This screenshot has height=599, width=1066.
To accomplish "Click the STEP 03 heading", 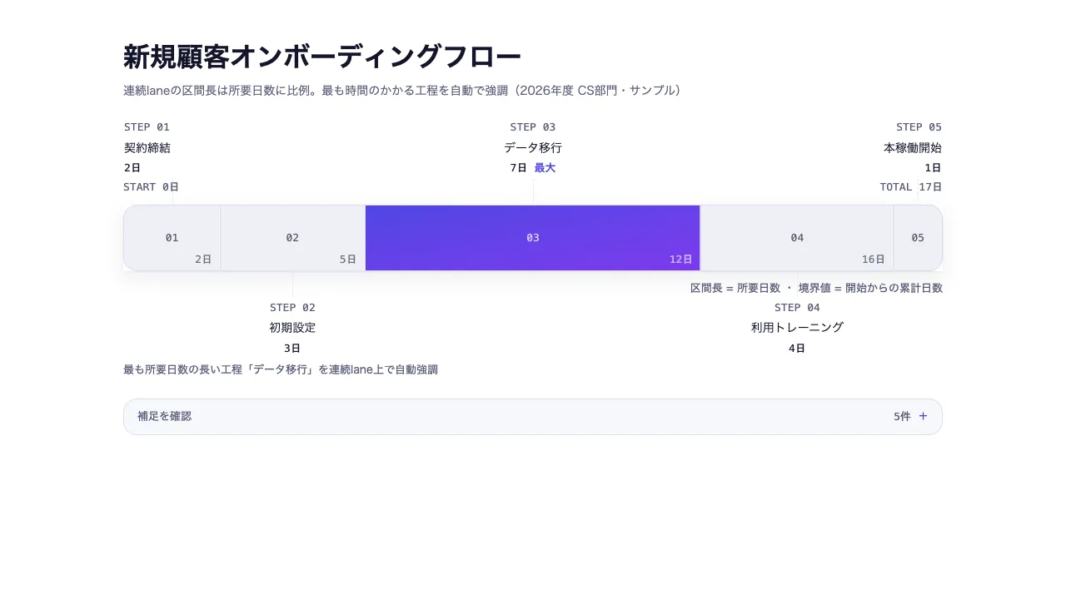I will pyautogui.click(x=533, y=127).
